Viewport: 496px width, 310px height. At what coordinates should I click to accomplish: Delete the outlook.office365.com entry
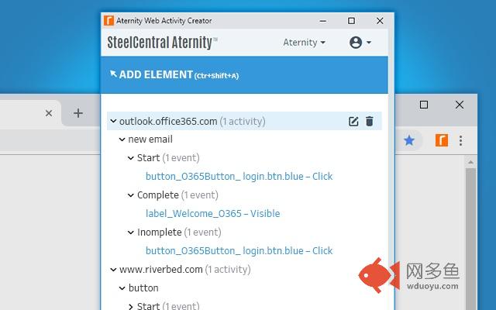[370, 121]
